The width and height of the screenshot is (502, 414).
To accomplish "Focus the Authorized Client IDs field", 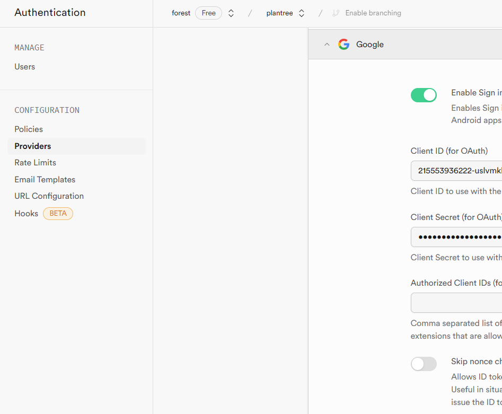I will pos(456,303).
